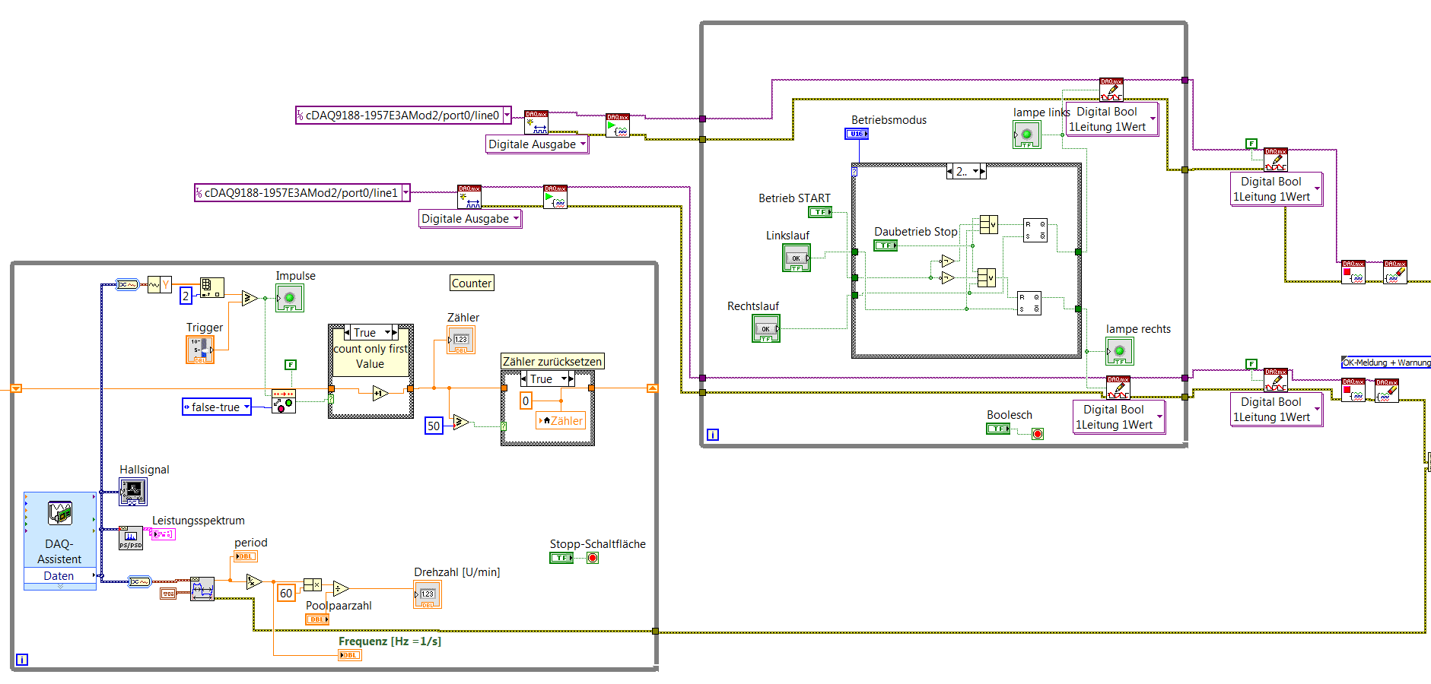Open the 2.. case selector dropdown
This screenshot has width=1431, height=684.
click(975, 172)
